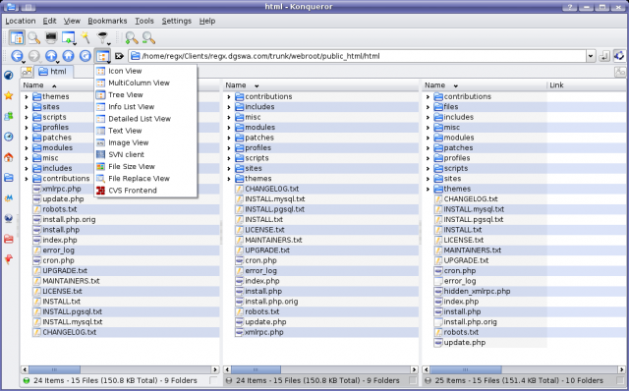Choose Detailed List View from the menu
This screenshot has height=391, width=629.
pyautogui.click(x=145, y=119)
